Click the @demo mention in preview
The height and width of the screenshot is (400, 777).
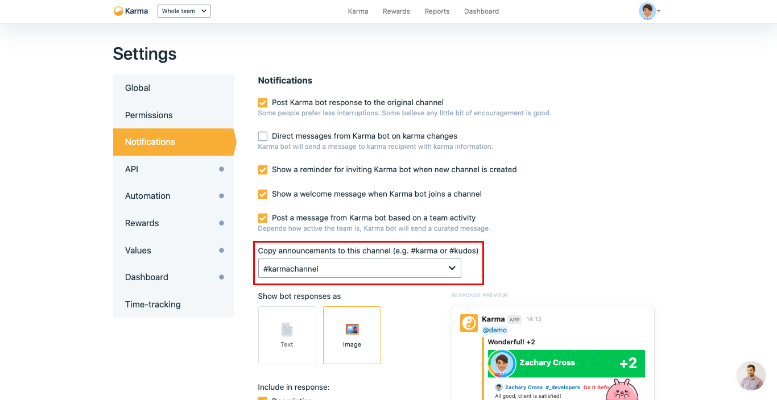494,330
